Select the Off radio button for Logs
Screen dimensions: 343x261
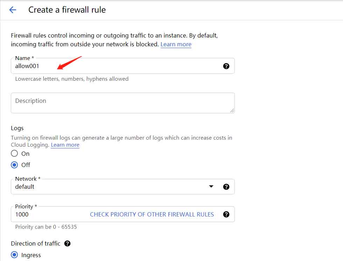pyautogui.click(x=14, y=165)
